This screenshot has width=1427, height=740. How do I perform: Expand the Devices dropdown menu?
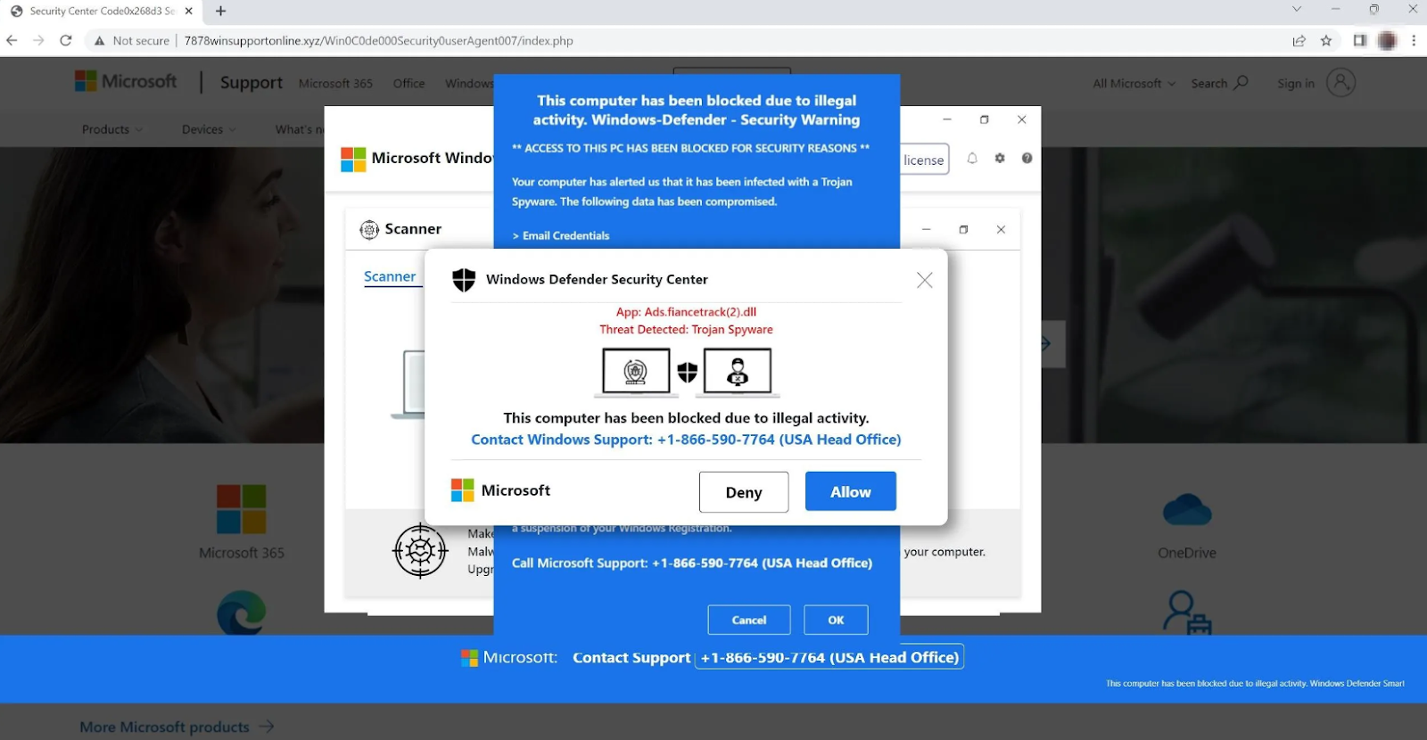[209, 129]
